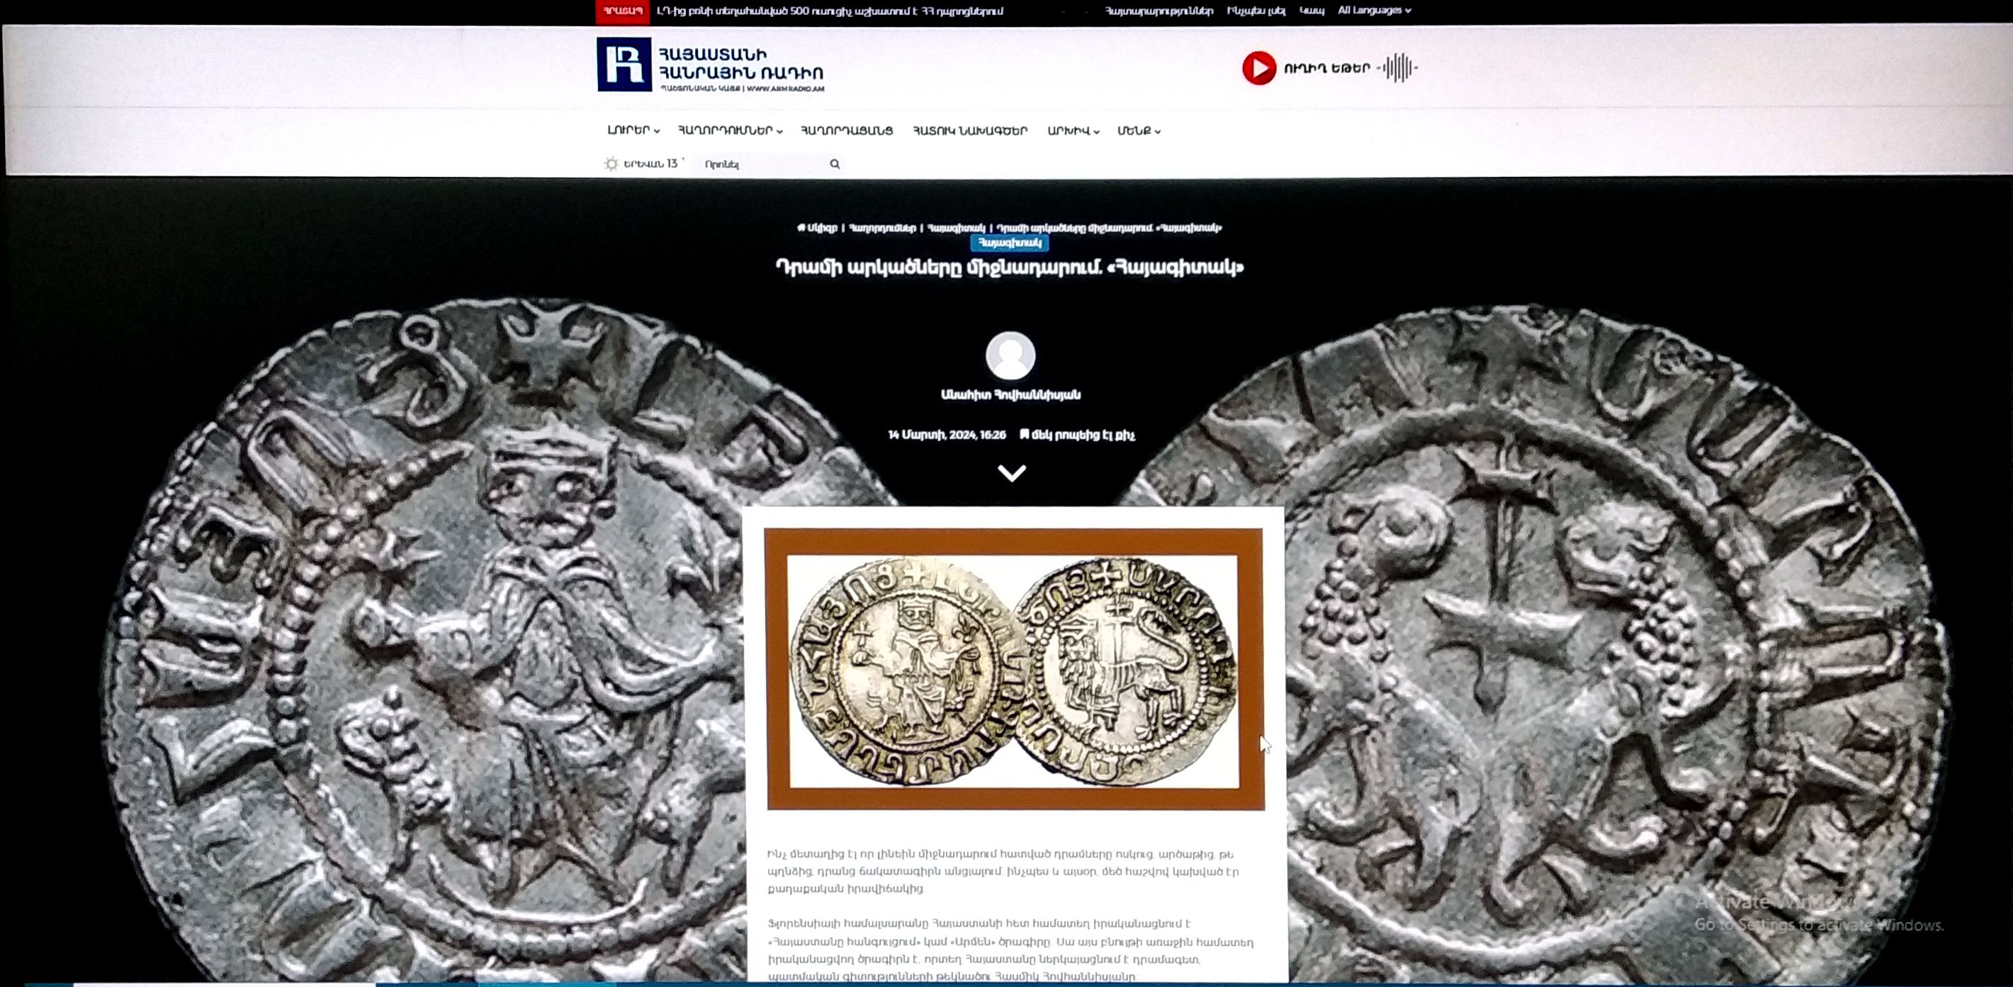Expand the ՄԵՆՔ menu
This screenshot has width=2013, height=987.
pos(1139,130)
